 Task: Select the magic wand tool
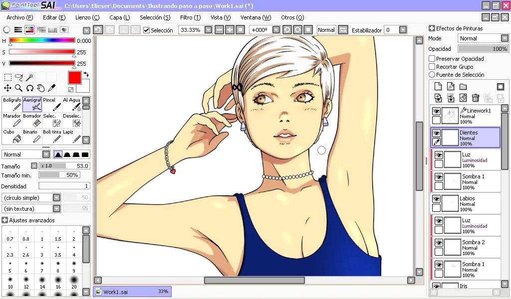tap(29, 77)
